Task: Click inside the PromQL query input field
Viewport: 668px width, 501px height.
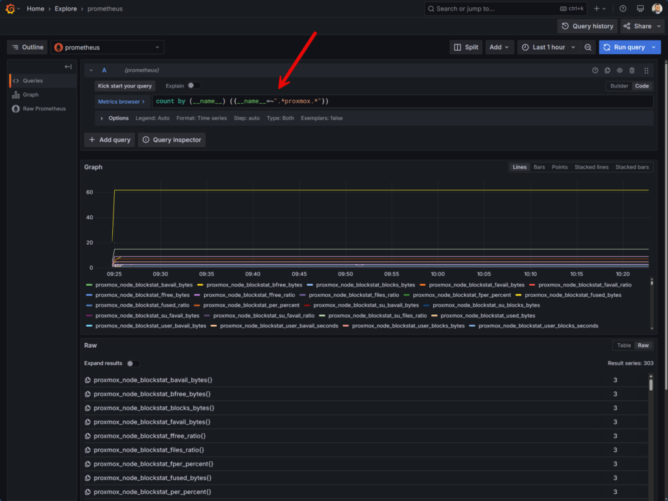Action: tap(402, 101)
